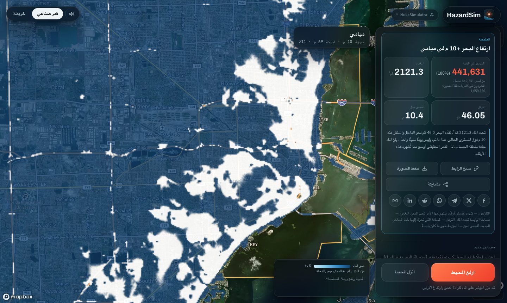Click the water depth gradient bar
The height and width of the screenshot is (303, 507).
tap(332, 266)
